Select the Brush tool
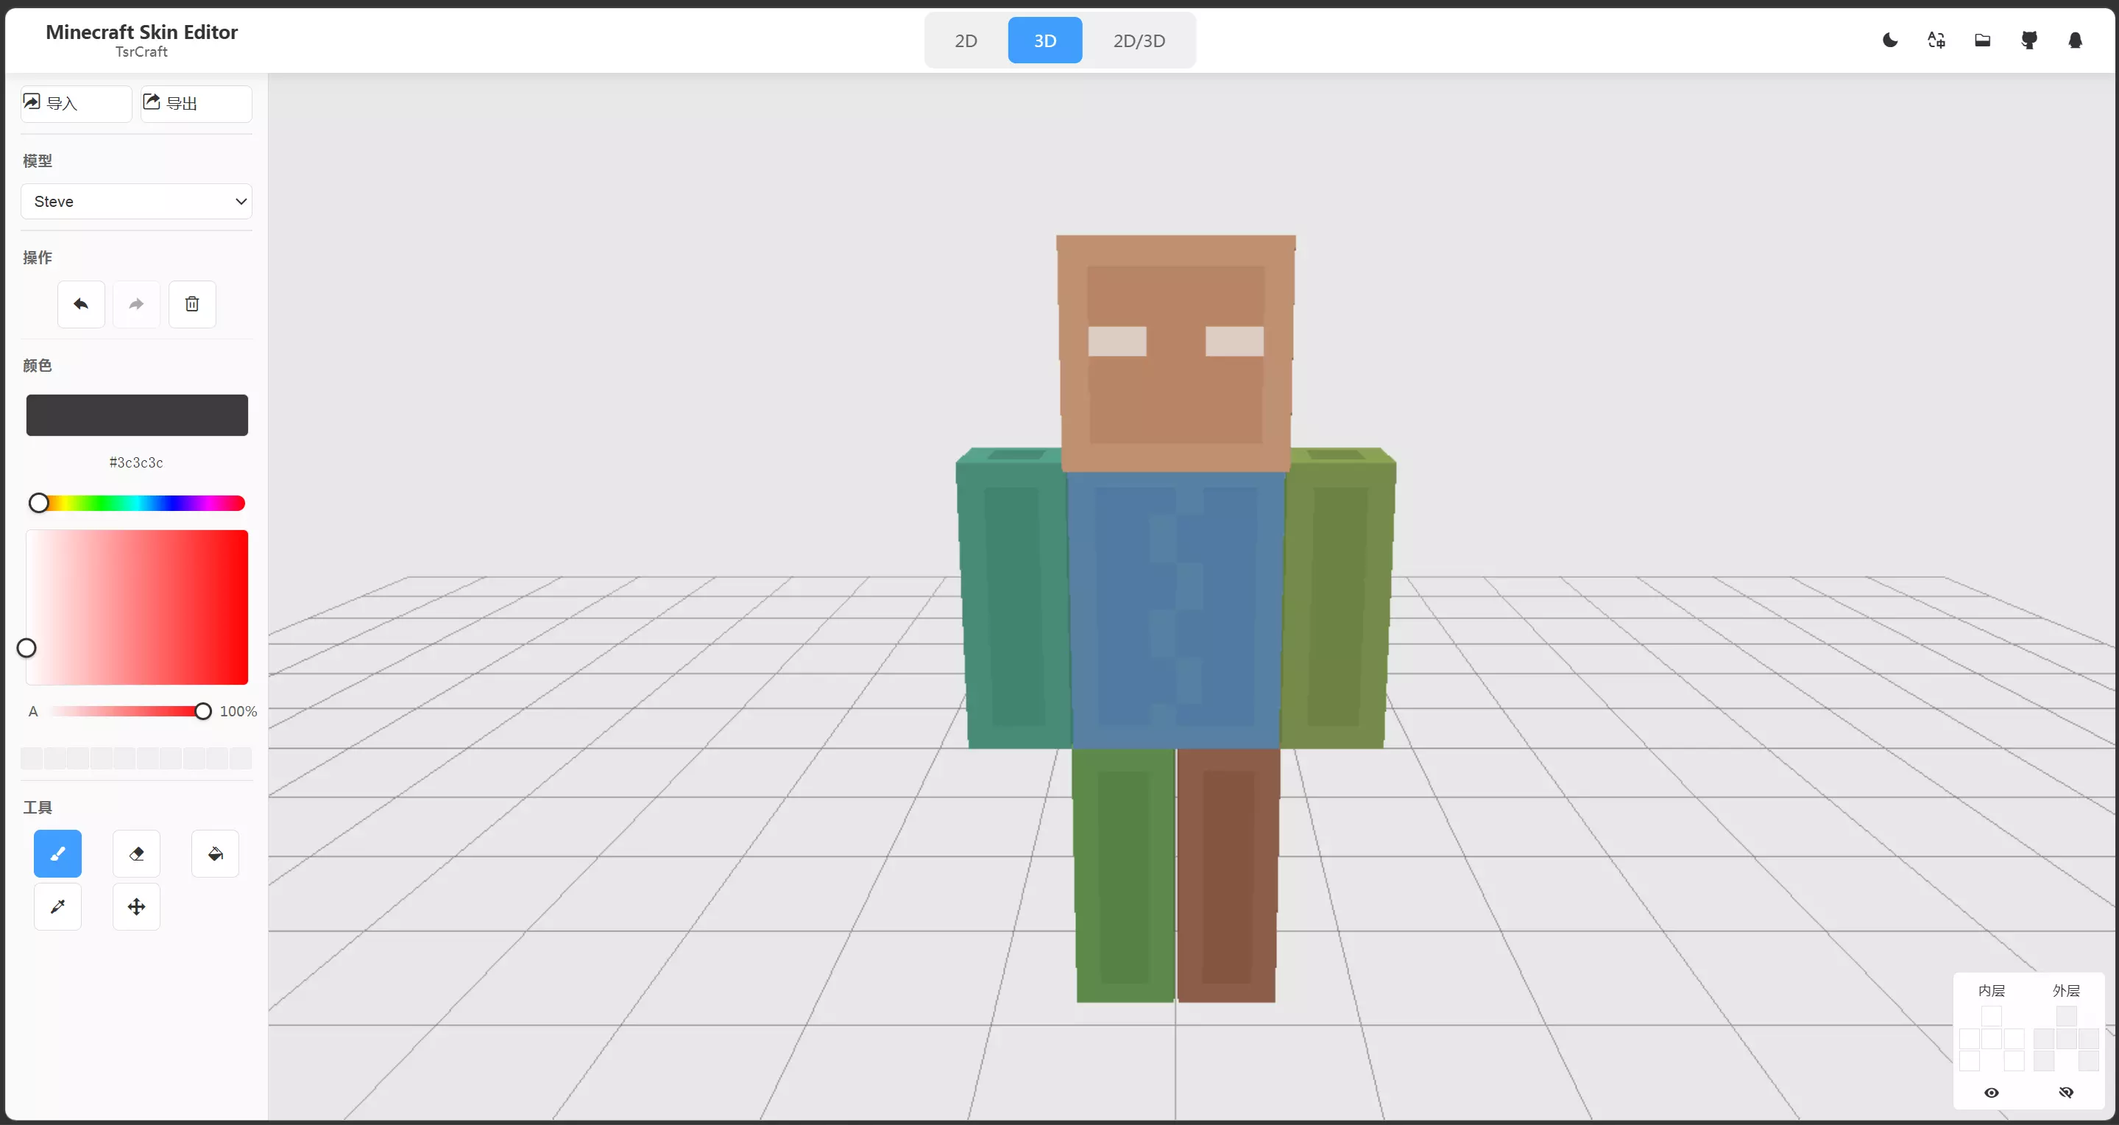Viewport: 2119px width, 1125px height. pyautogui.click(x=57, y=853)
